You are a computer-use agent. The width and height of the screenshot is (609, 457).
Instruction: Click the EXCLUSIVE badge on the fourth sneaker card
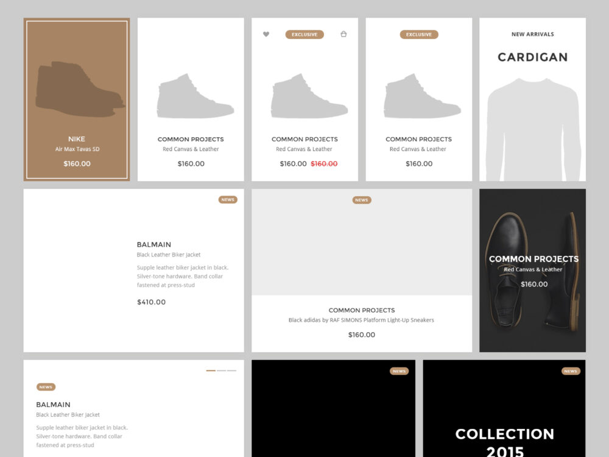tap(419, 34)
